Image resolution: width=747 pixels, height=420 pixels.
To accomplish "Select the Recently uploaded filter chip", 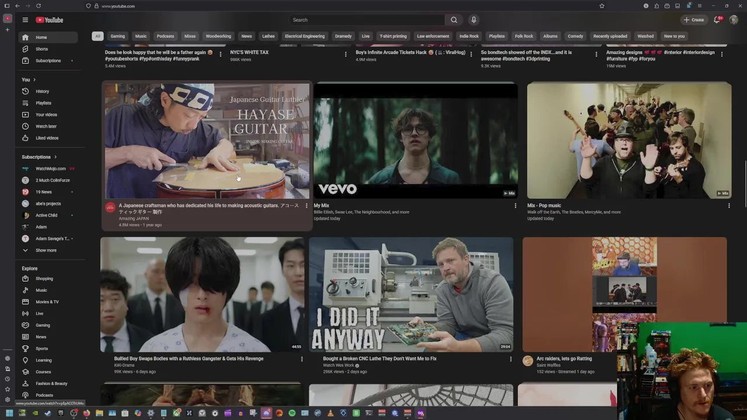I will point(610,36).
